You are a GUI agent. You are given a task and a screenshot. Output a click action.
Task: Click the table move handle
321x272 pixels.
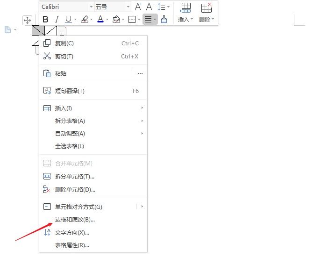point(27,20)
